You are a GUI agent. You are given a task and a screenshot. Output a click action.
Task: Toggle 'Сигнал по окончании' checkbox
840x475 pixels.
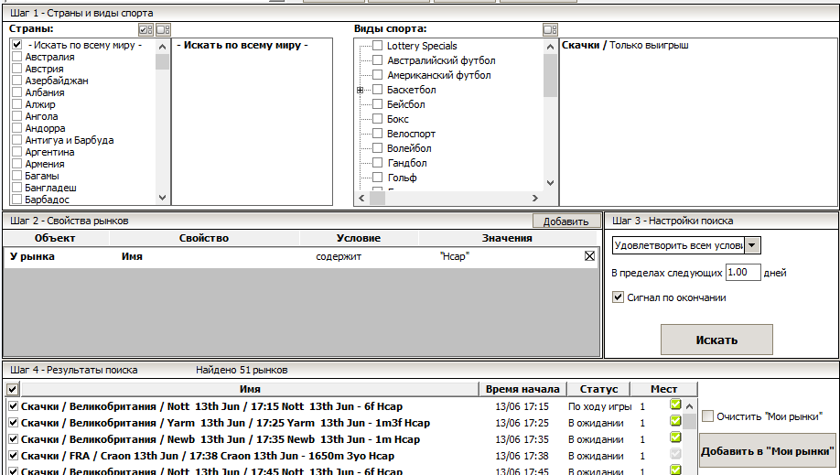[619, 297]
